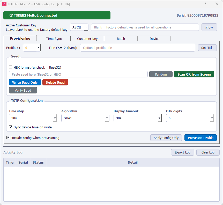The image size is (223, 205).
Task: Click Scan QR from Screen button
Action: 194,74
